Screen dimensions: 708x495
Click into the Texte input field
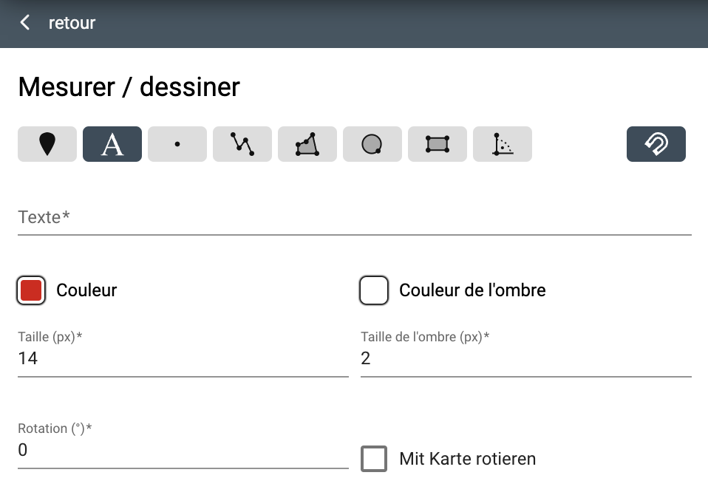[x=355, y=217]
